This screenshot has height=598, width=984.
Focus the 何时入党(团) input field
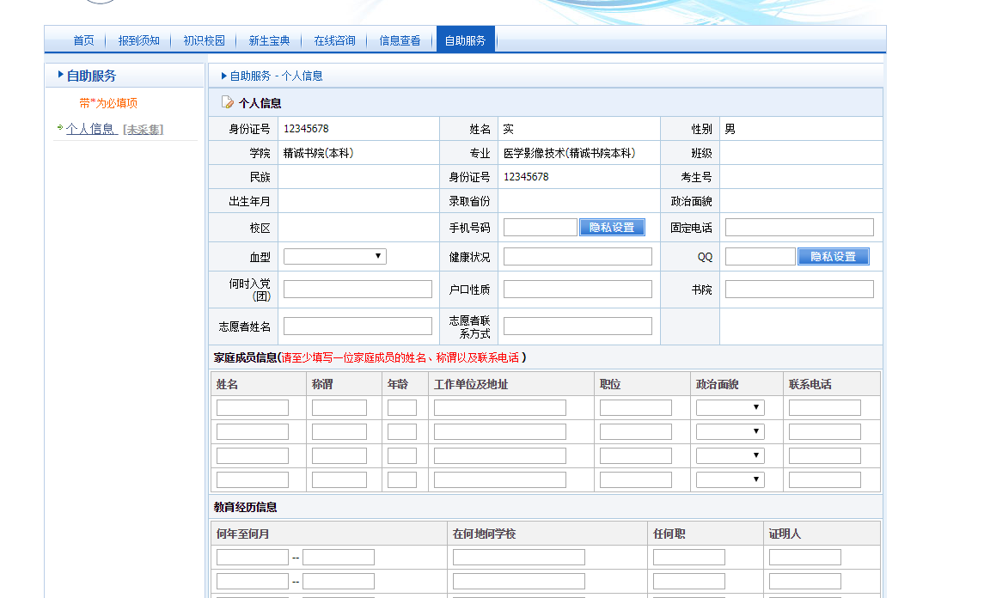(x=358, y=290)
